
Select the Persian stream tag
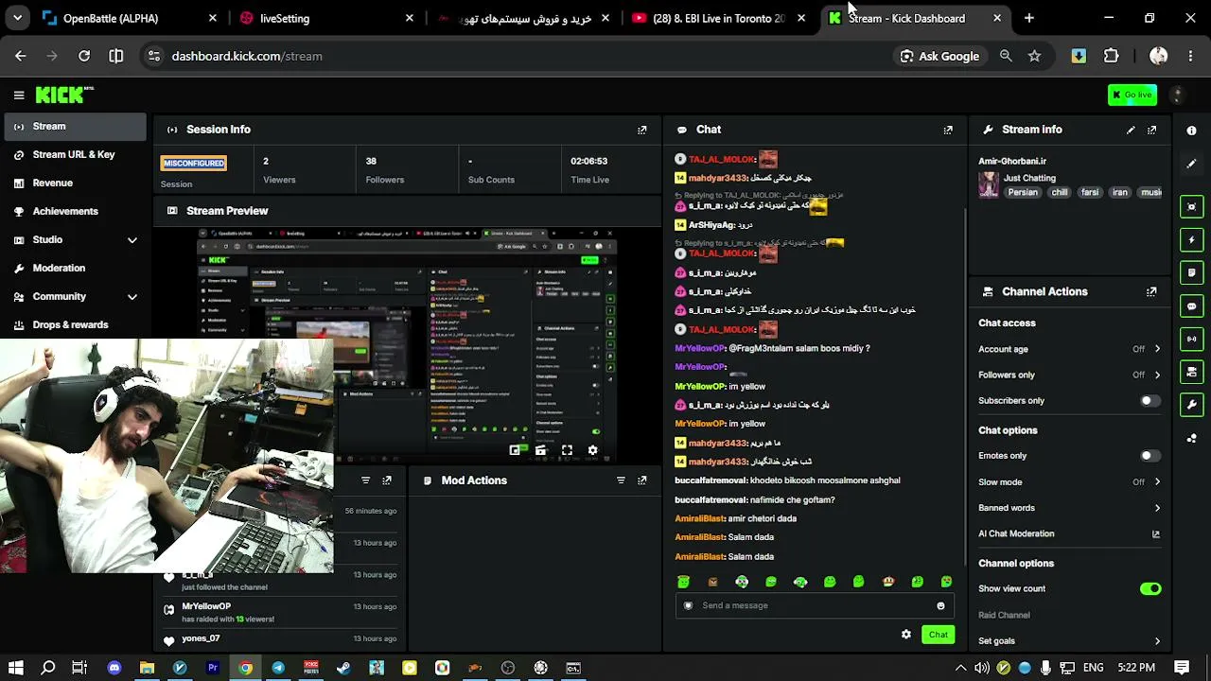[x=1023, y=192]
